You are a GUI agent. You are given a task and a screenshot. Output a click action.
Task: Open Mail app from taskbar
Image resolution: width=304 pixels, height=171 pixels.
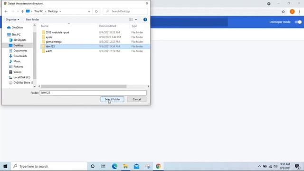(x=136, y=166)
